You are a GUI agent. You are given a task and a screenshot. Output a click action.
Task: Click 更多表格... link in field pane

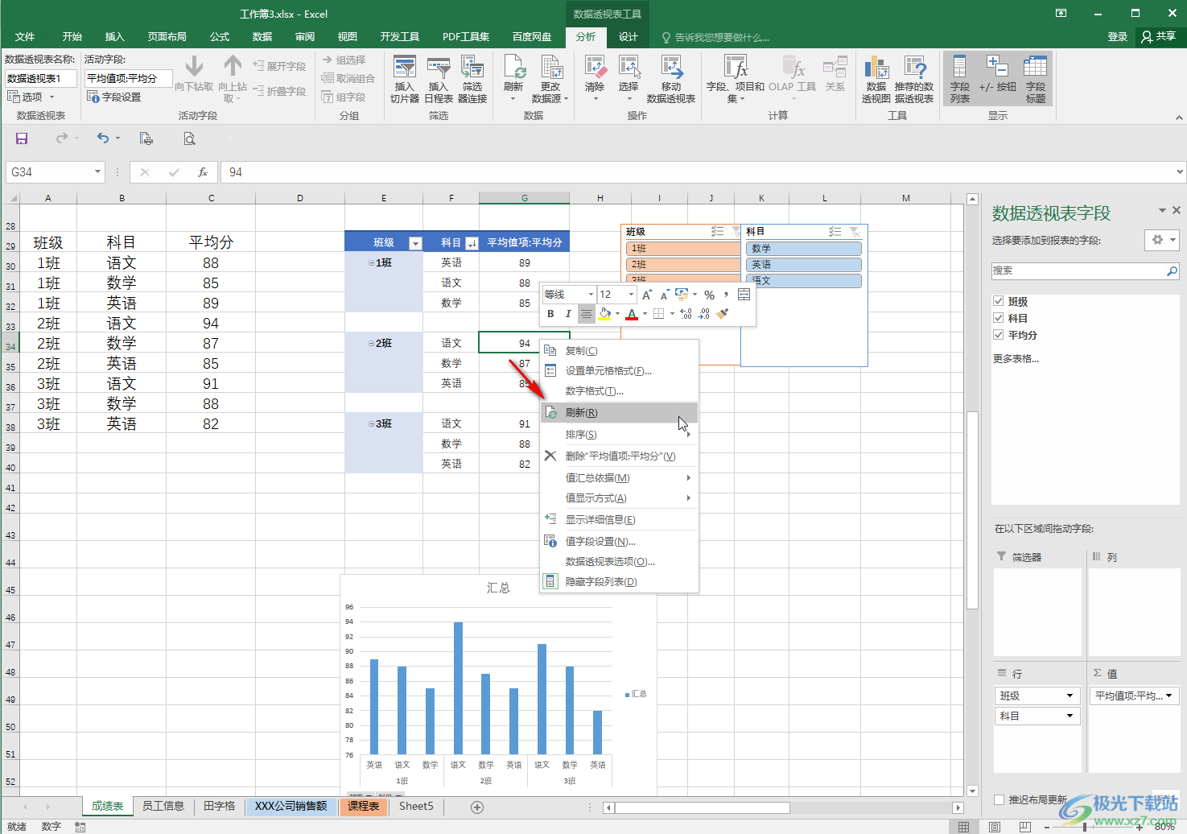pyautogui.click(x=1016, y=358)
